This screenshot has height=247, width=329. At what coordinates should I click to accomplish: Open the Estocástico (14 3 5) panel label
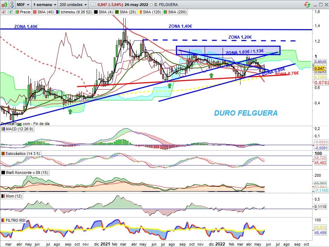pos(21,154)
